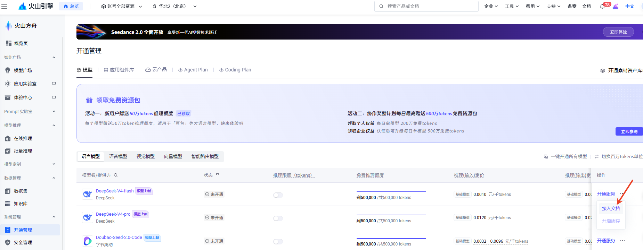Open the 账号全部资源 dropdown
The width and height of the screenshot is (643, 250).
(122, 6)
